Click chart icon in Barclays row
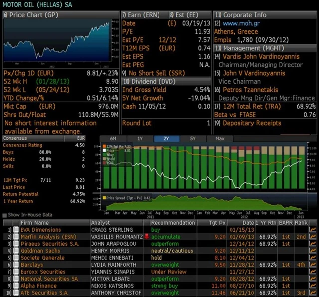The width and height of the screenshot is (319, 297). 312,265
